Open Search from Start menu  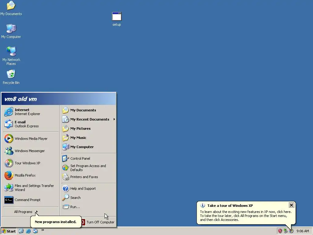[x=88, y=198]
